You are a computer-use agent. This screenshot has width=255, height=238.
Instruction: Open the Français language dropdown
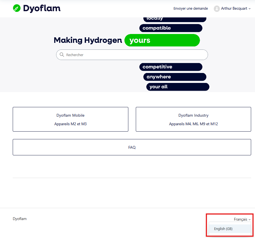(242, 219)
